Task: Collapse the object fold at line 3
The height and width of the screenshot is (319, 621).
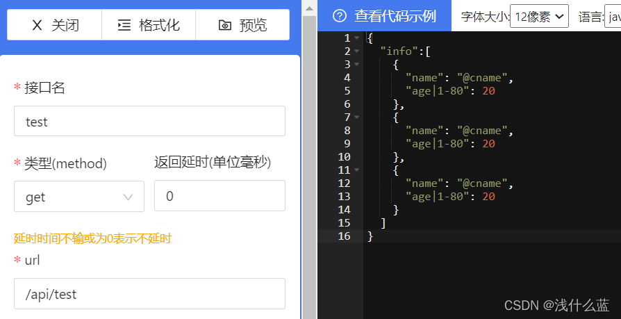Action: (x=357, y=64)
